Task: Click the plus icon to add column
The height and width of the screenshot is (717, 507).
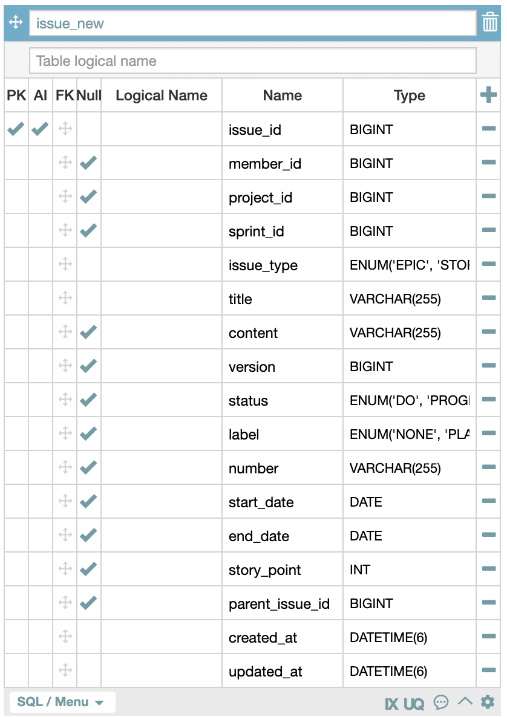Action: (488, 95)
